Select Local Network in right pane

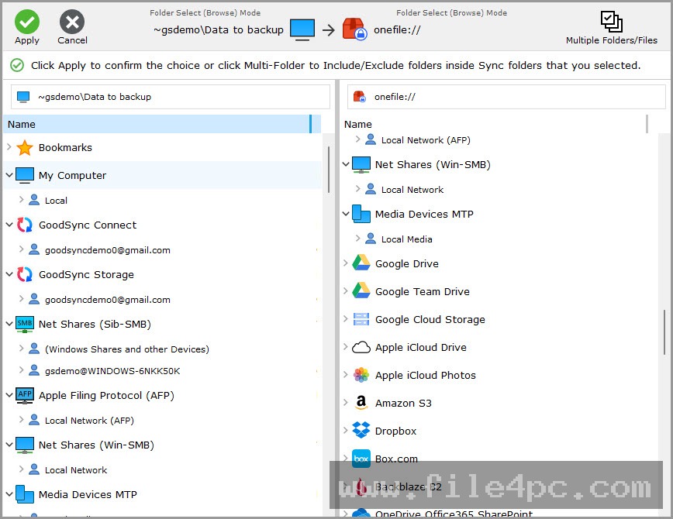click(x=412, y=190)
